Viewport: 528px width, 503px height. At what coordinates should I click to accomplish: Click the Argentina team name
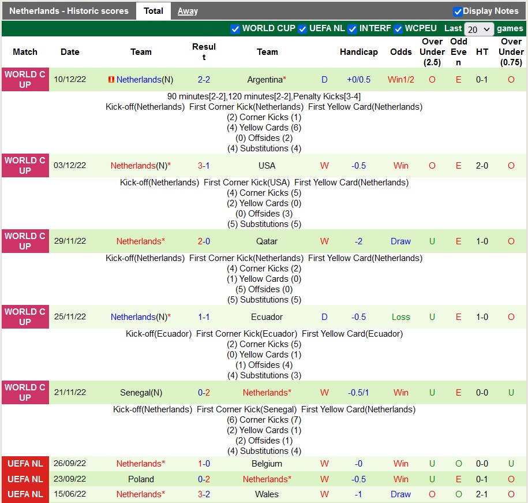tap(265, 80)
